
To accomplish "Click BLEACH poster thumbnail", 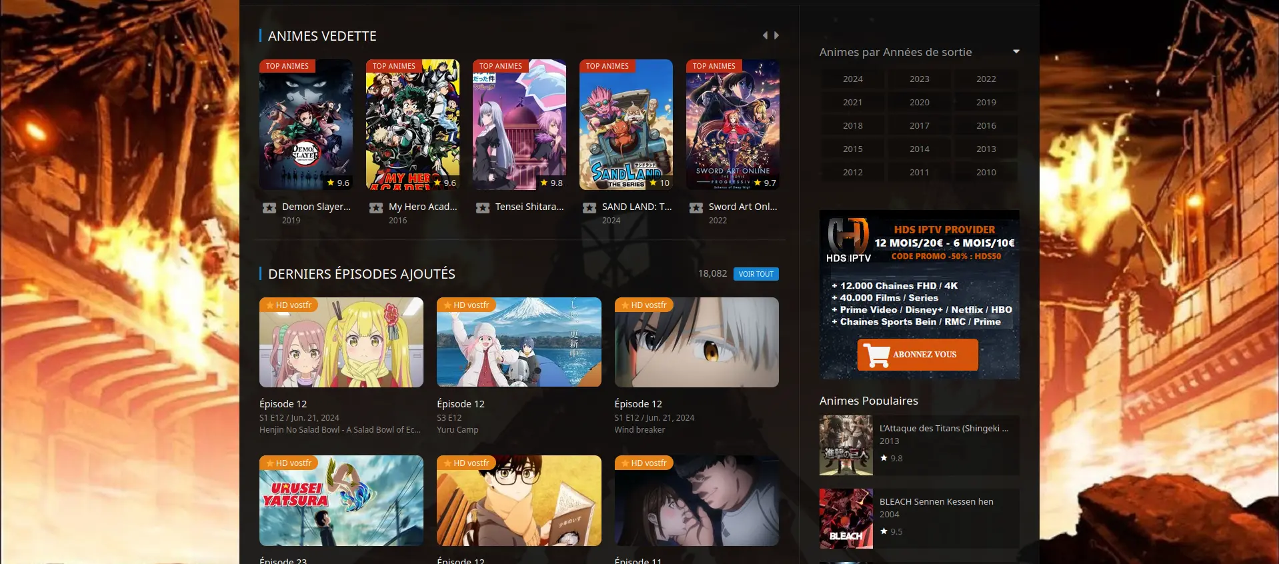I will coord(846,519).
